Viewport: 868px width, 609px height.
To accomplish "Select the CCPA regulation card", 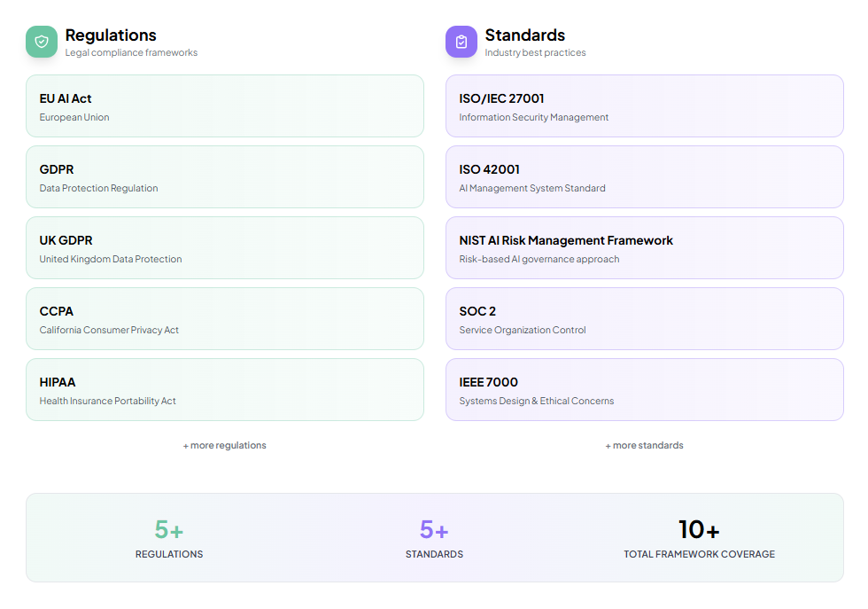I will (x=225, y=319).
